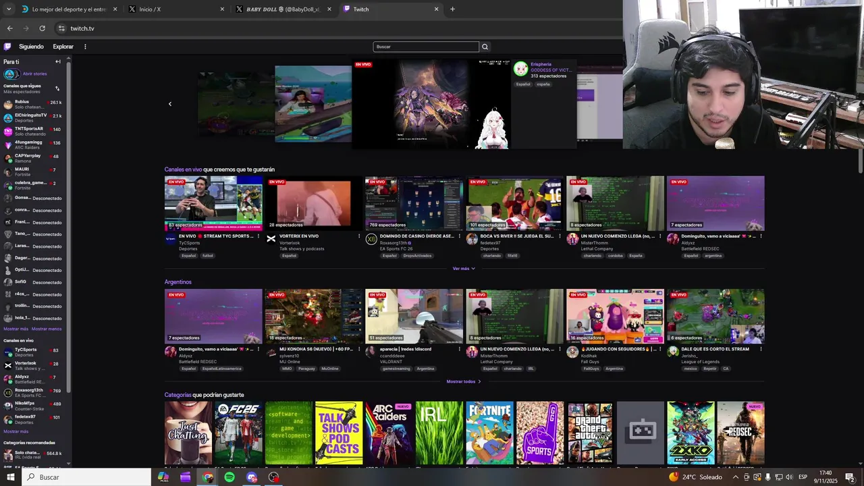Go back using browser back arrow
This screenshot has height=486, width=864.
coord(10,28)
